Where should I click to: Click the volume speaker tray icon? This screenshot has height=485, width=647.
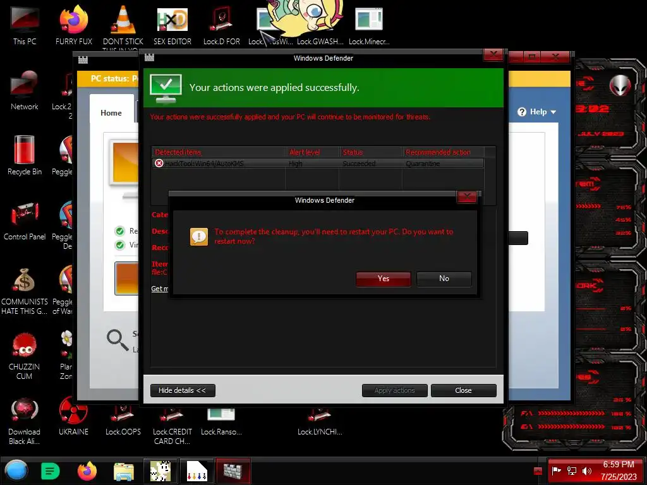tap(587, 470)
